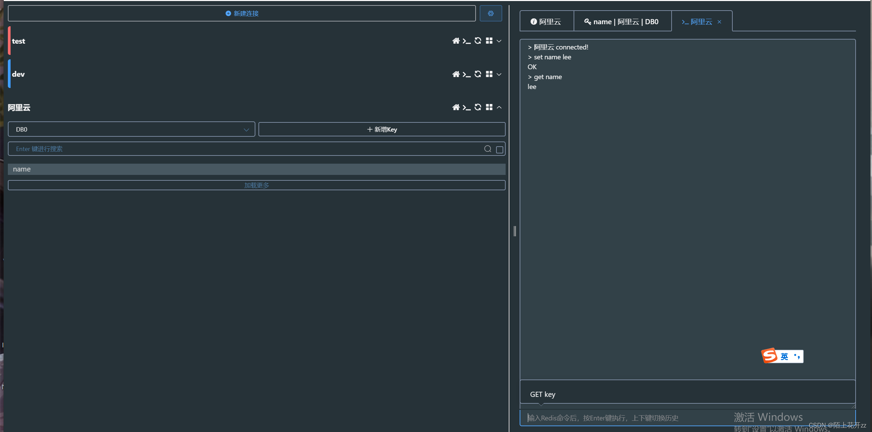The height and width of the screenshot is (432, 872).
Task: Refresh the test connection
Action: (x=478, y=41)
